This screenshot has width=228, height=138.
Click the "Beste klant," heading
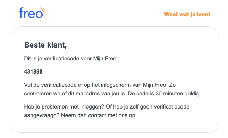(45, 45)
